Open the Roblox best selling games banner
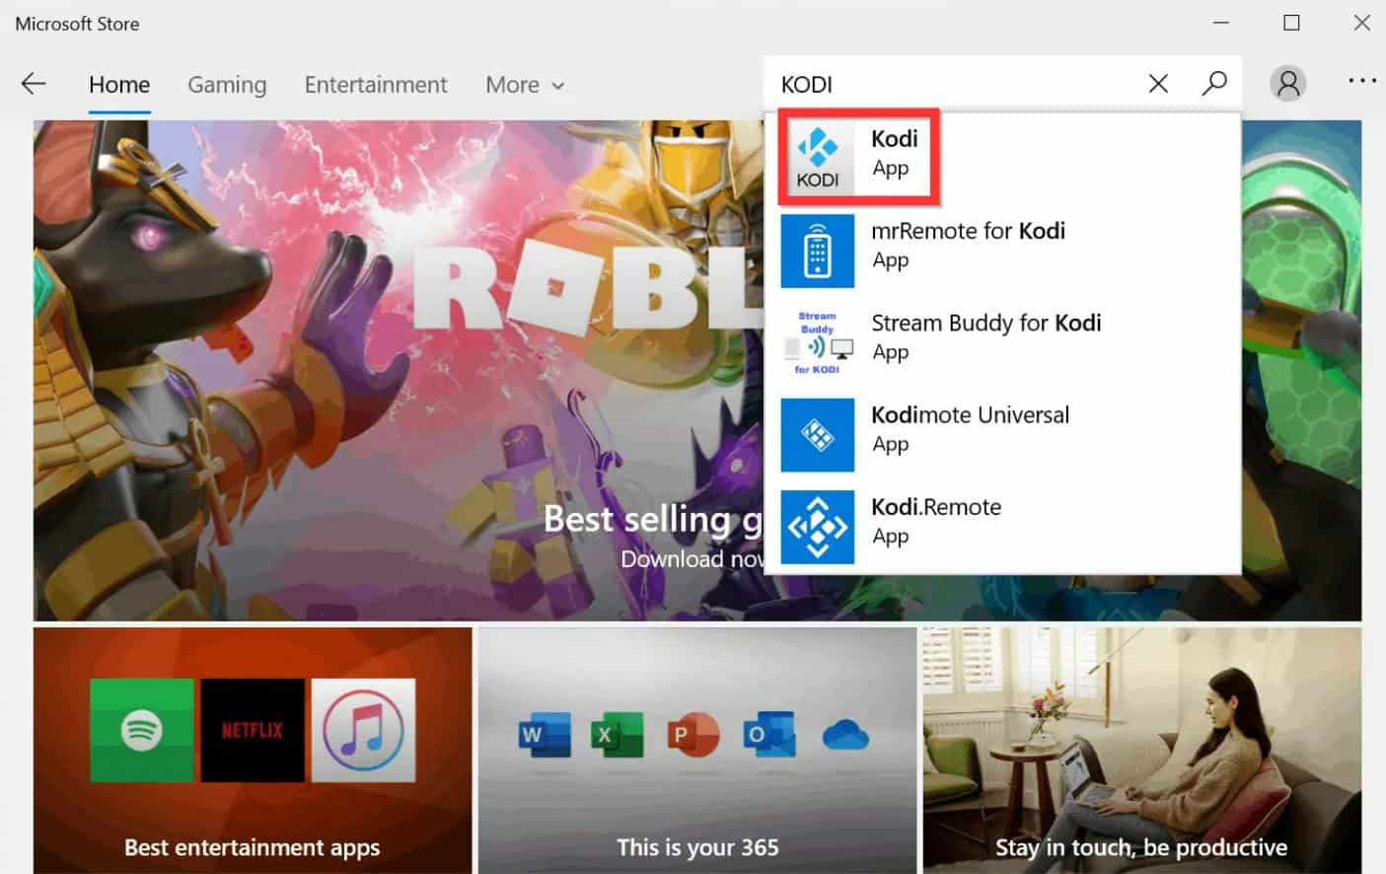Viewport: 1386px width, 874px height. (x=399, y=371)
